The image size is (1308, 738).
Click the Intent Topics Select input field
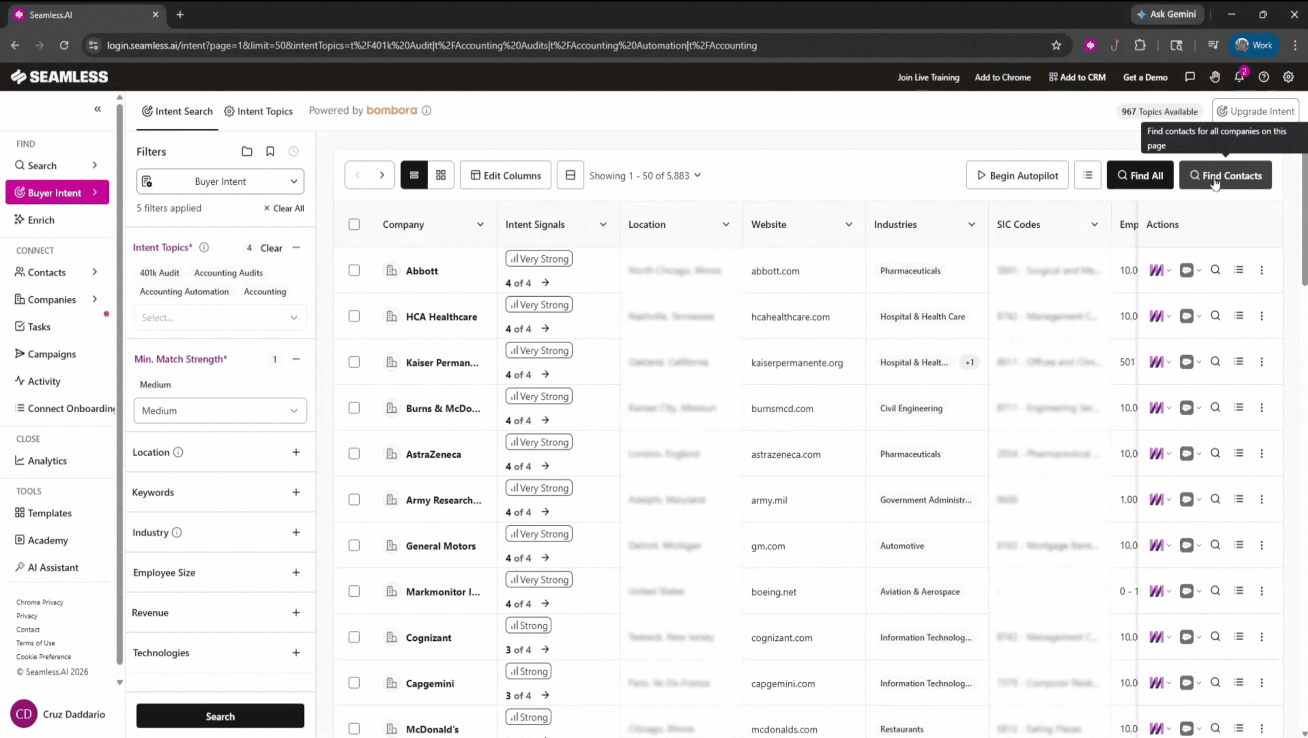220,317
